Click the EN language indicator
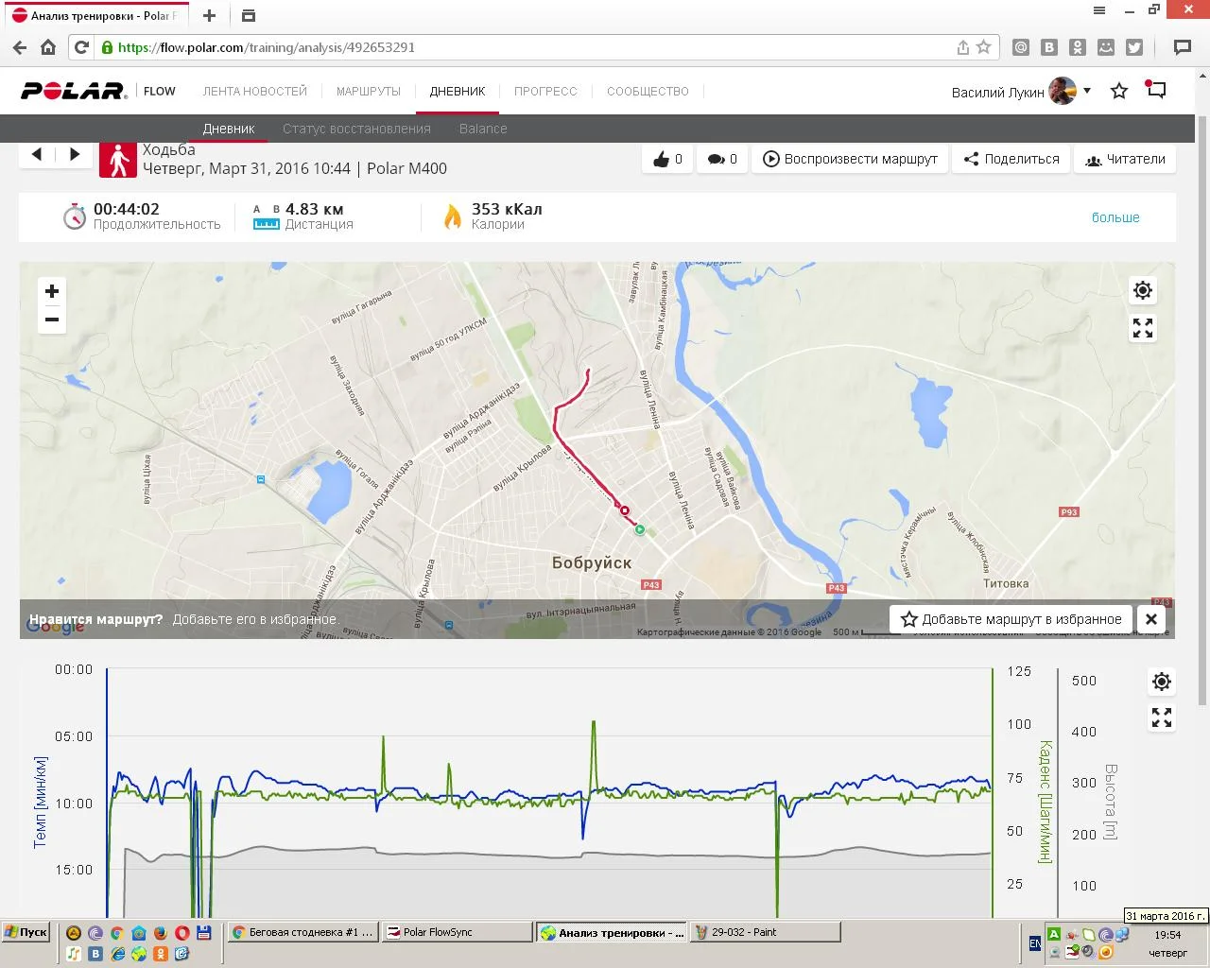 pyautogui.click(x=1034, y=943)
